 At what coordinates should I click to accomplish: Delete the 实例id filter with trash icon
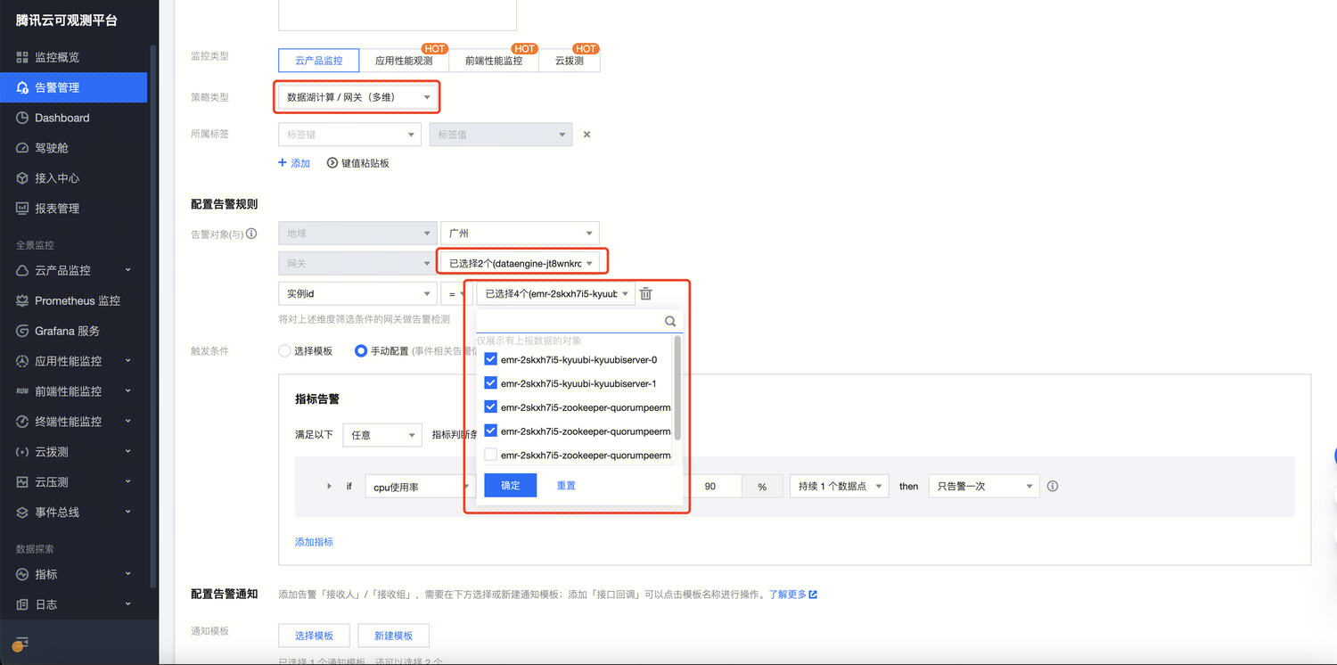[646, 293]
